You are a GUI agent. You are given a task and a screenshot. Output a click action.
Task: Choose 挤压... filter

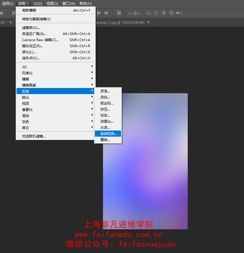(x=108, y=109)
